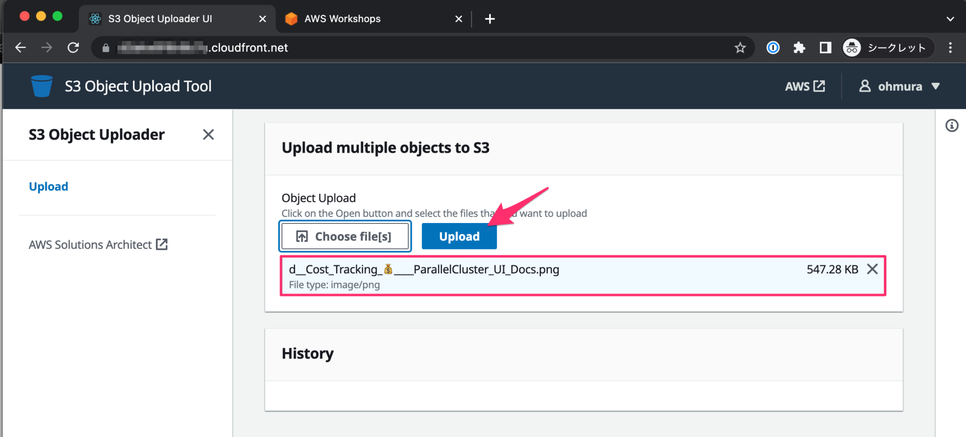The width and height of the screenshot is (966, 437).
Task: Expand the ohmura account dropdown
Action: coord(937,86)
